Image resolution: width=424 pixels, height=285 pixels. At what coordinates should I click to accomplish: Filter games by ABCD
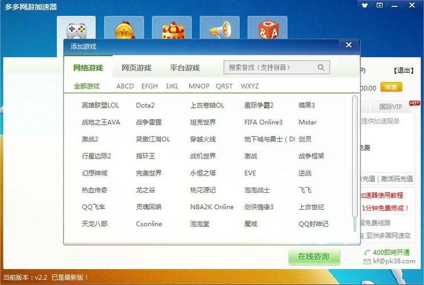(125, 86)
